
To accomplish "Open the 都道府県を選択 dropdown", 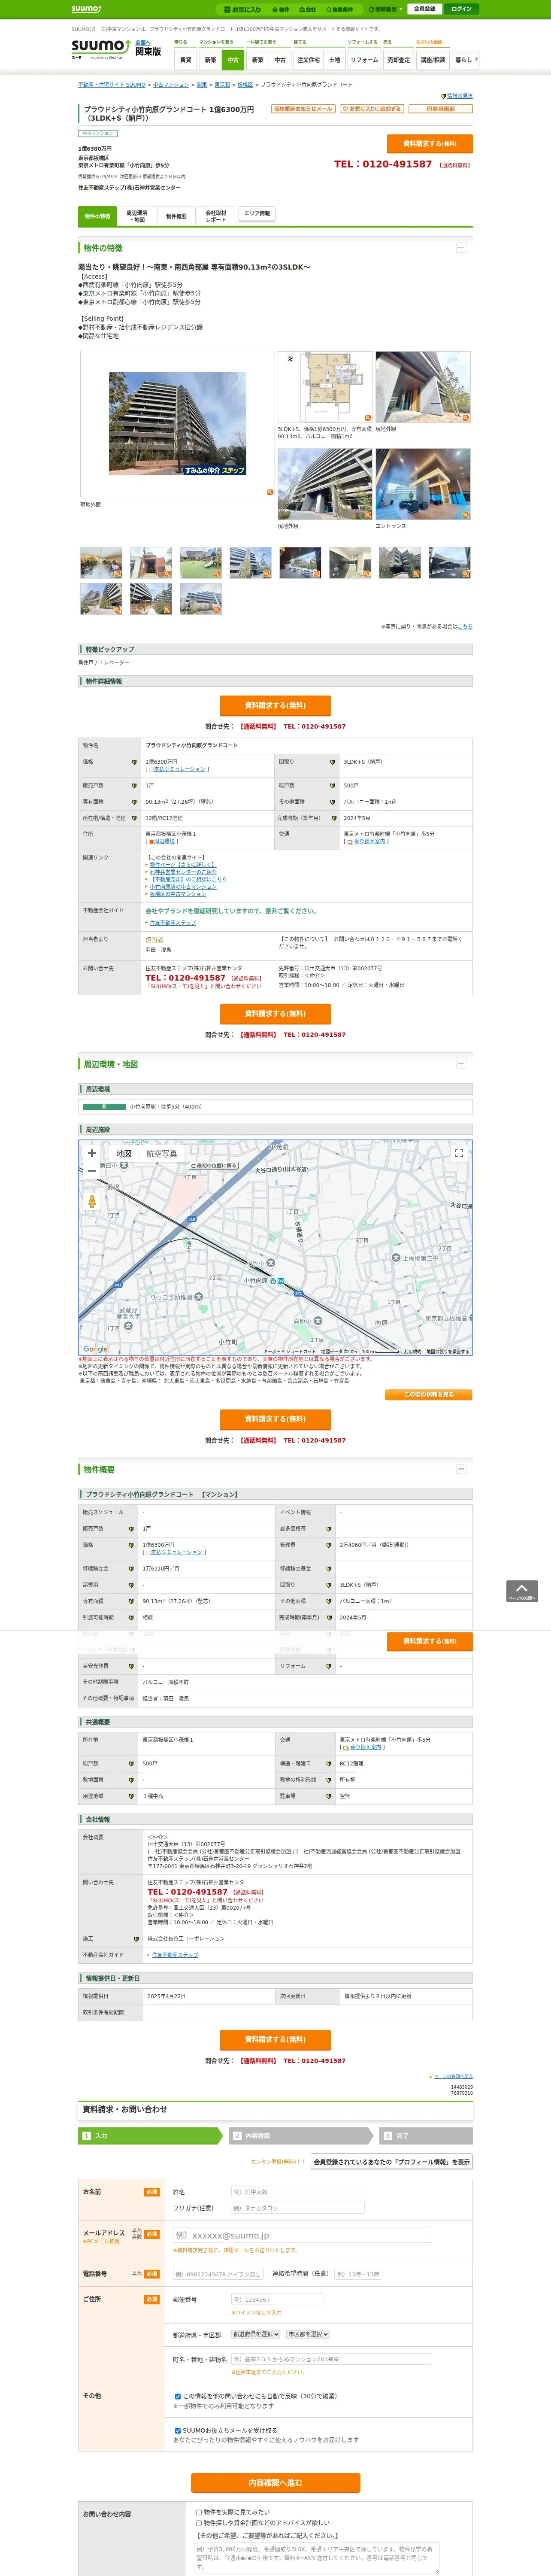I will tap(256, 2334).
